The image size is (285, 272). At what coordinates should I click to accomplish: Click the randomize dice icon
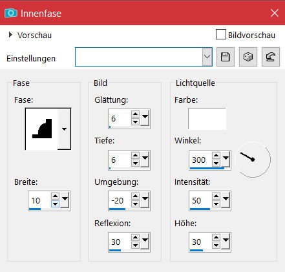(248, 57)
